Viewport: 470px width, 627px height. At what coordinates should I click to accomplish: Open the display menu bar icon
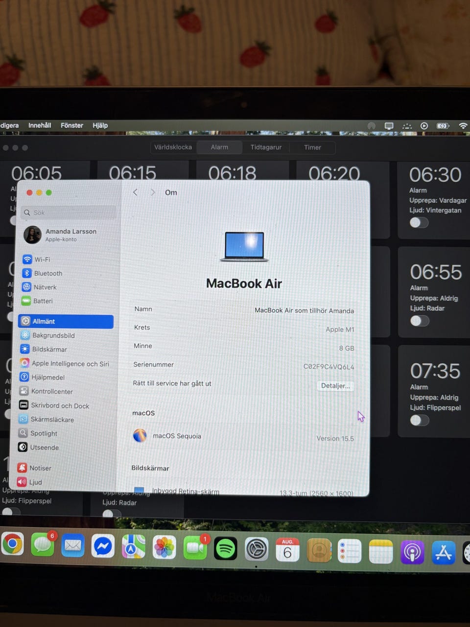[389, 126]
